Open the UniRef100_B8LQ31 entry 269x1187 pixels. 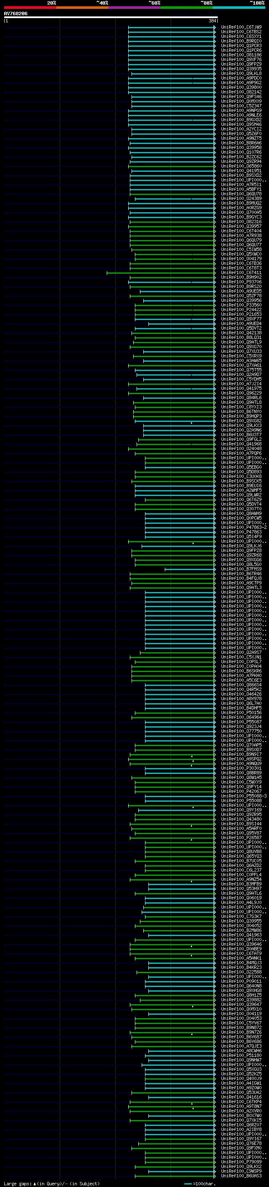(241, 337)
